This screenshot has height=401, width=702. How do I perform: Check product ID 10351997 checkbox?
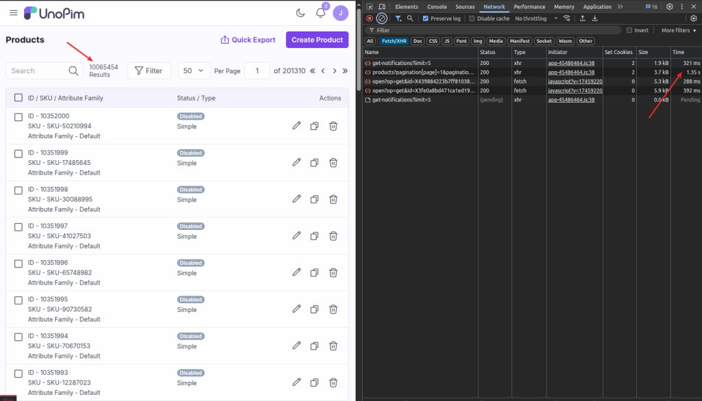coord(19,227)
